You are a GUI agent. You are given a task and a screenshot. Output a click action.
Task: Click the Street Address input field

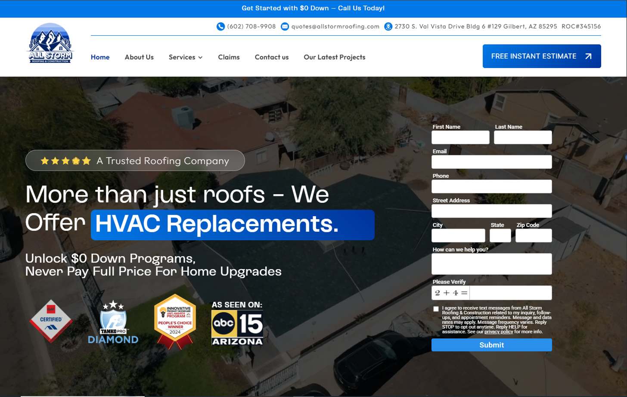coord(492,211)
